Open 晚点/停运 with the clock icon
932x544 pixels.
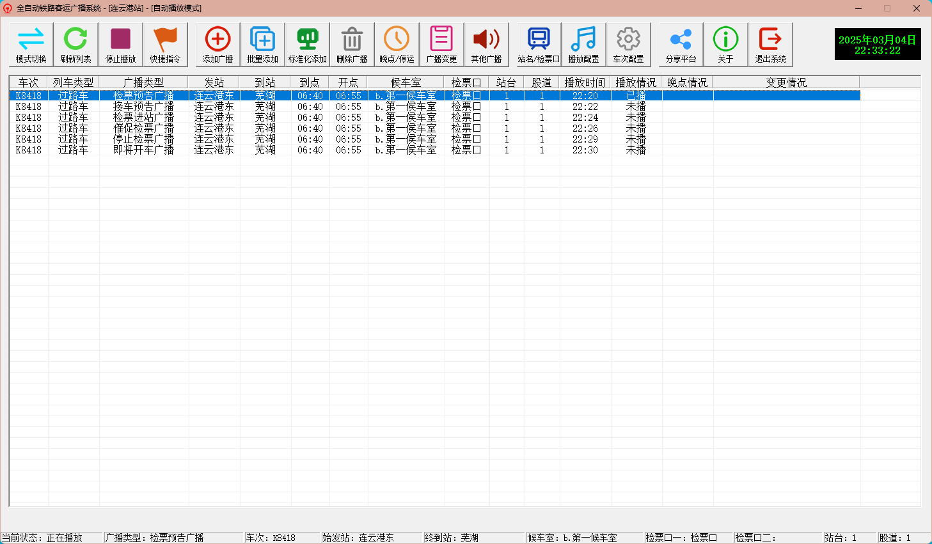[x=397, y=44]
